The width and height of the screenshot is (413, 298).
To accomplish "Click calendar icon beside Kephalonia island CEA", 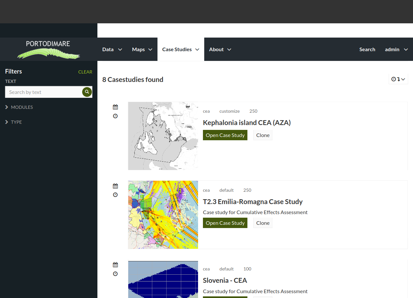I will tap(115, 107).
